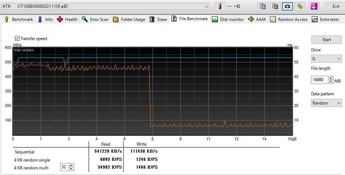Open the Random Access tab
The width and height of the screenshot is (345, 175).
coord(288,19)
